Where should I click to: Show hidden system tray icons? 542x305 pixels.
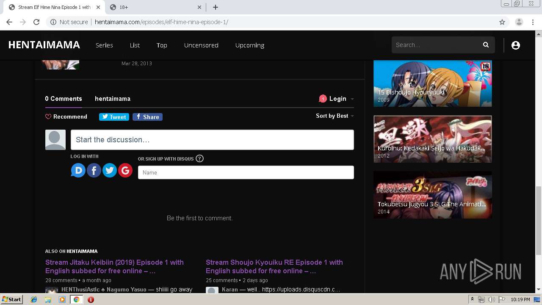coord(472,299)
